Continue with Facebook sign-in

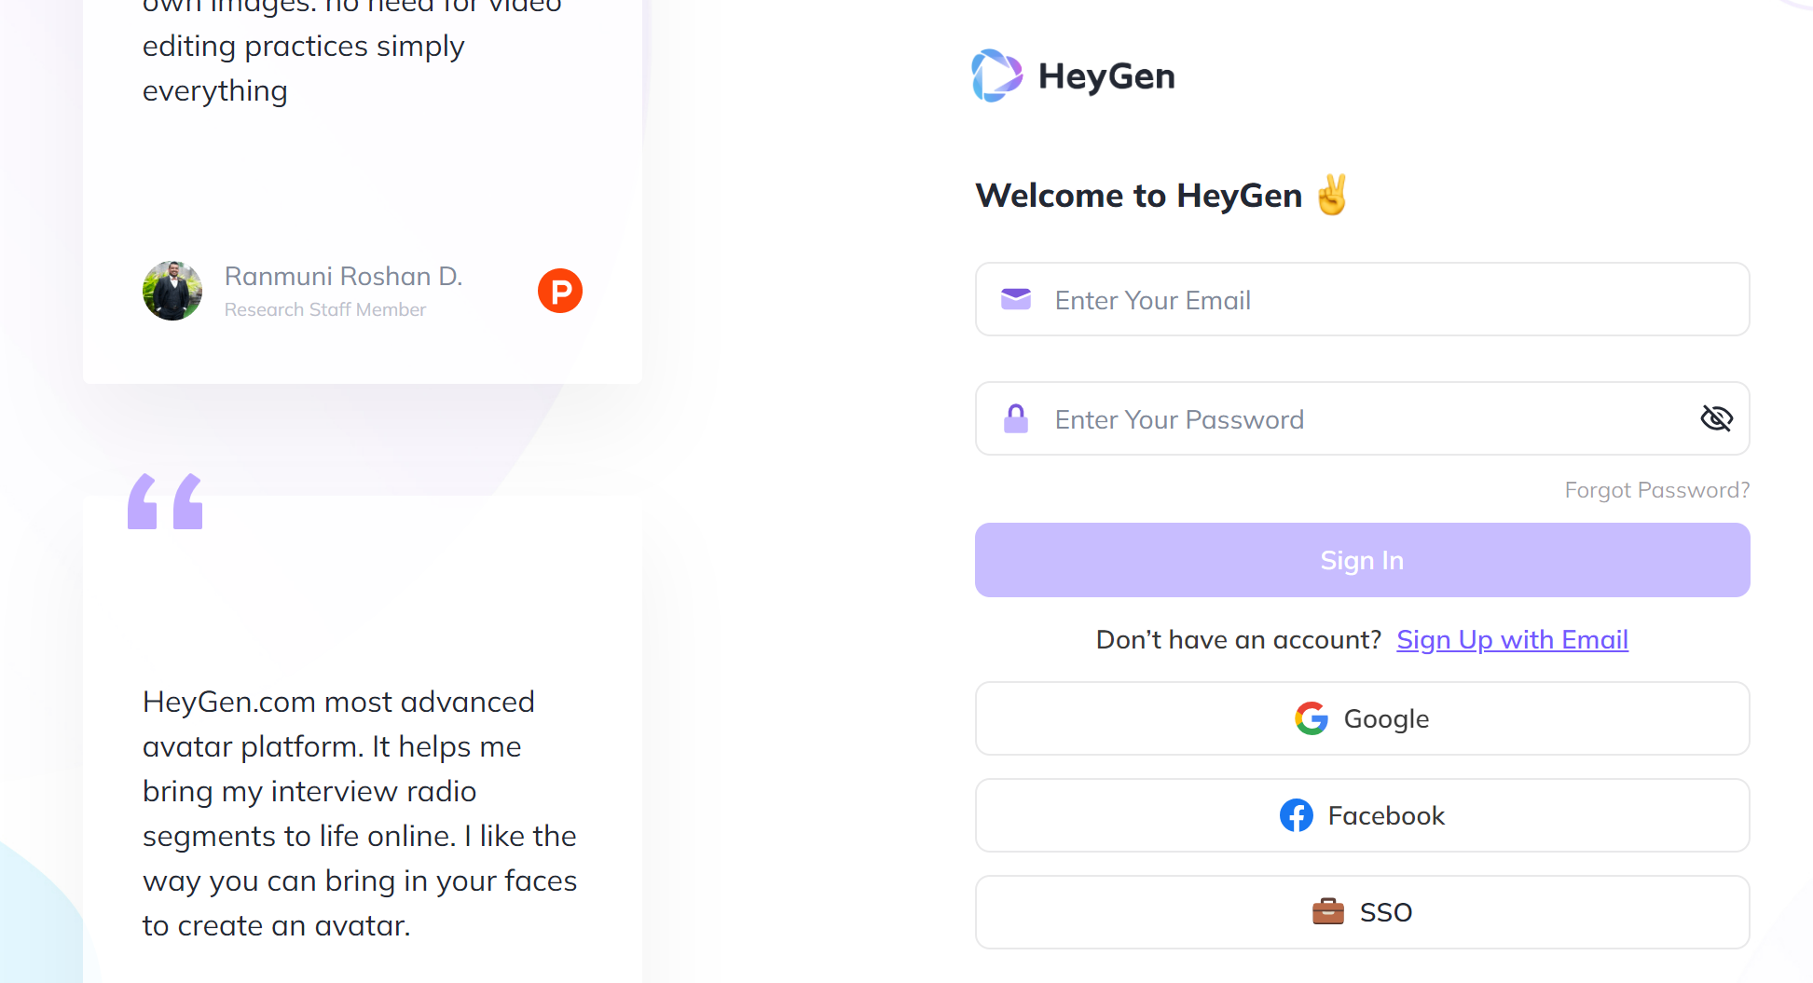tap(1361, 815)
